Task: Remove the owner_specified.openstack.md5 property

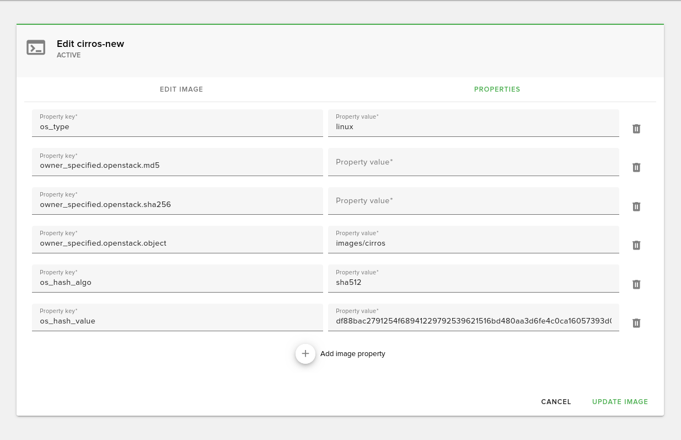Action: point(636,167)
